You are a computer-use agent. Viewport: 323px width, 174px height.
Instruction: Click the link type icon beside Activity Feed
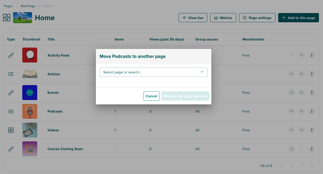[x=11, y=55]
